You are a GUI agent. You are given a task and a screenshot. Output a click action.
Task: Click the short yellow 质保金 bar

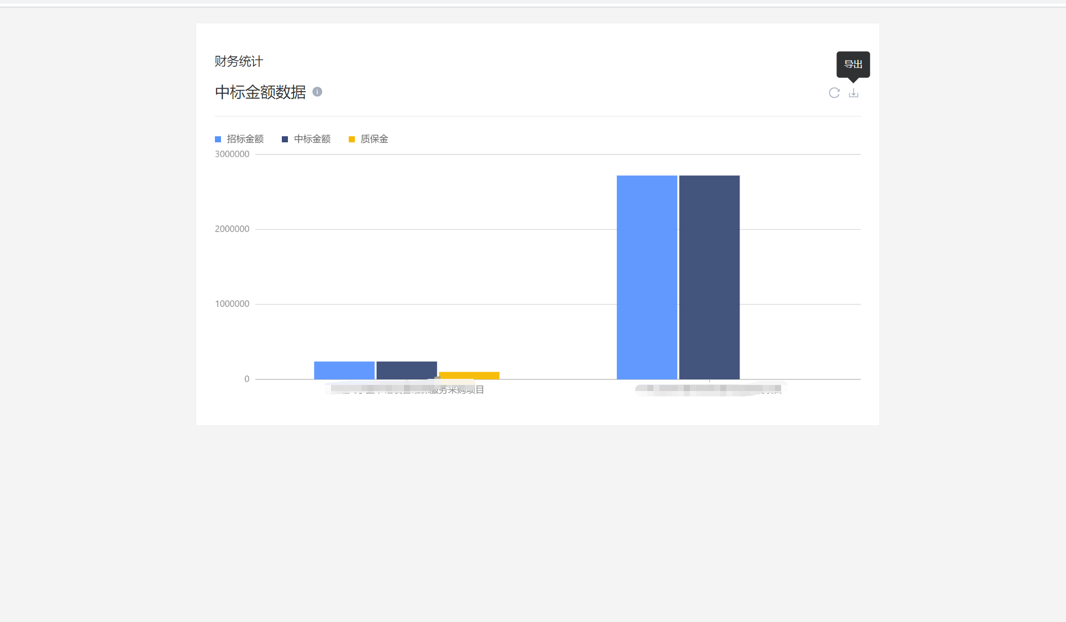coord(469,375)
